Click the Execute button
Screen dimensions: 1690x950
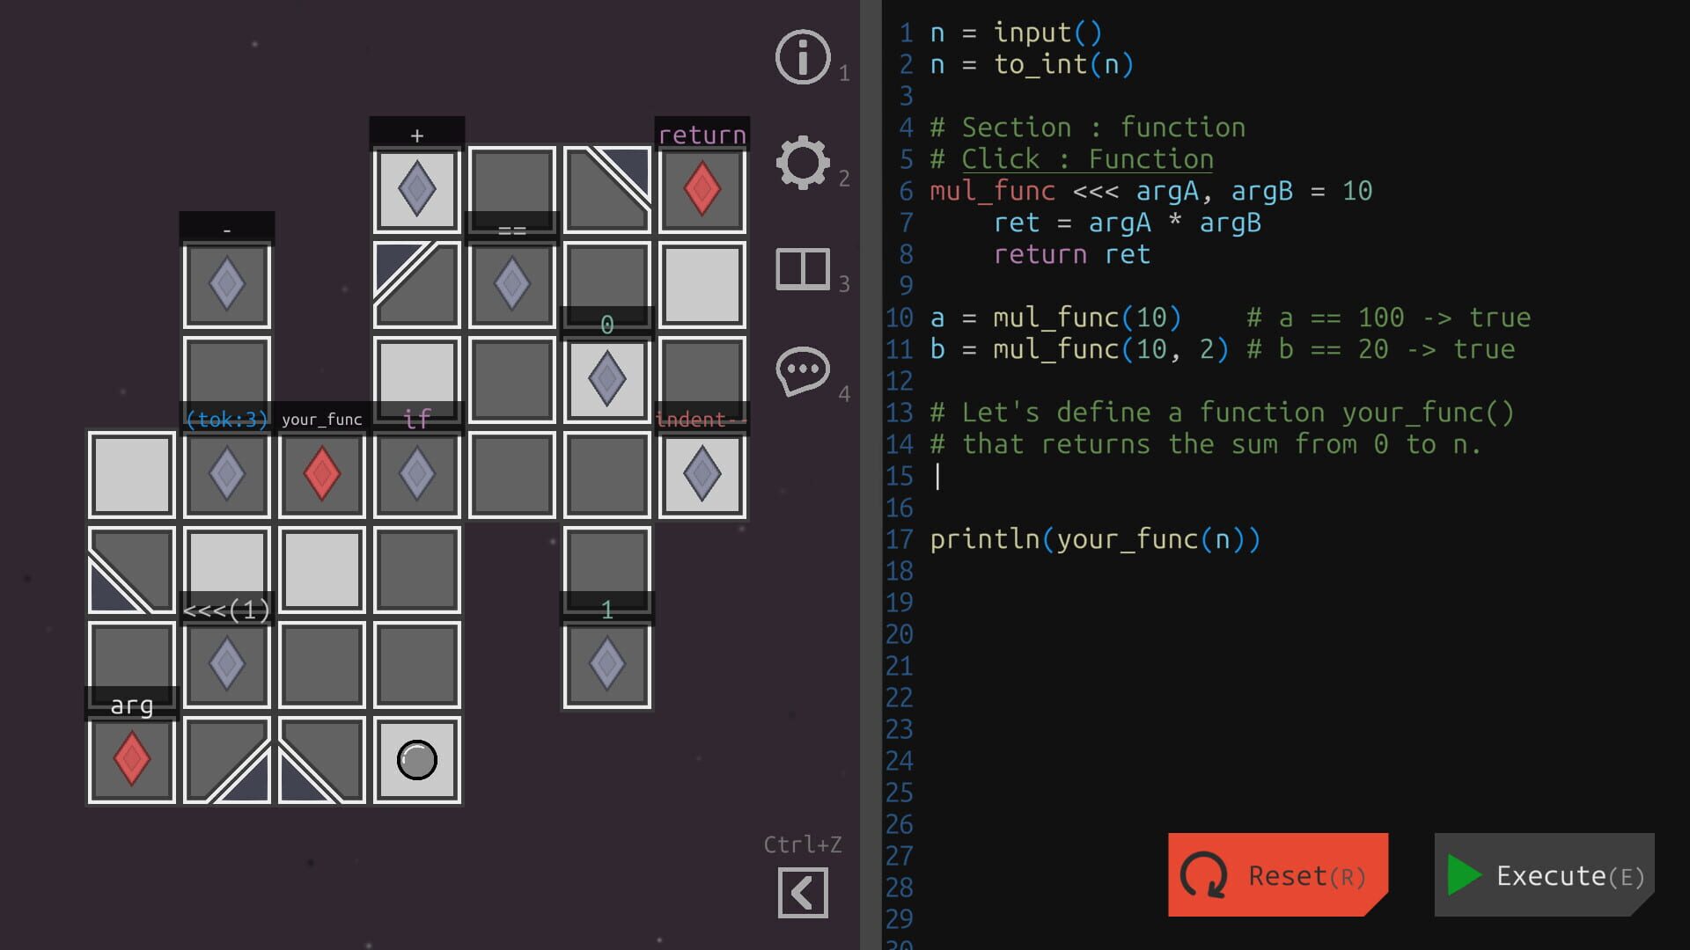click(1543, 875)
